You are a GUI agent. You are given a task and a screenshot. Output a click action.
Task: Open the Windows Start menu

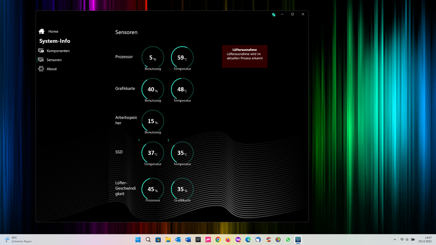tap(138, 240)
